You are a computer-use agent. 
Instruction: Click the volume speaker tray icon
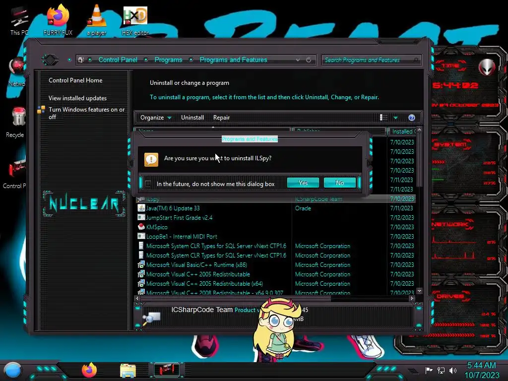click(453, 370)
